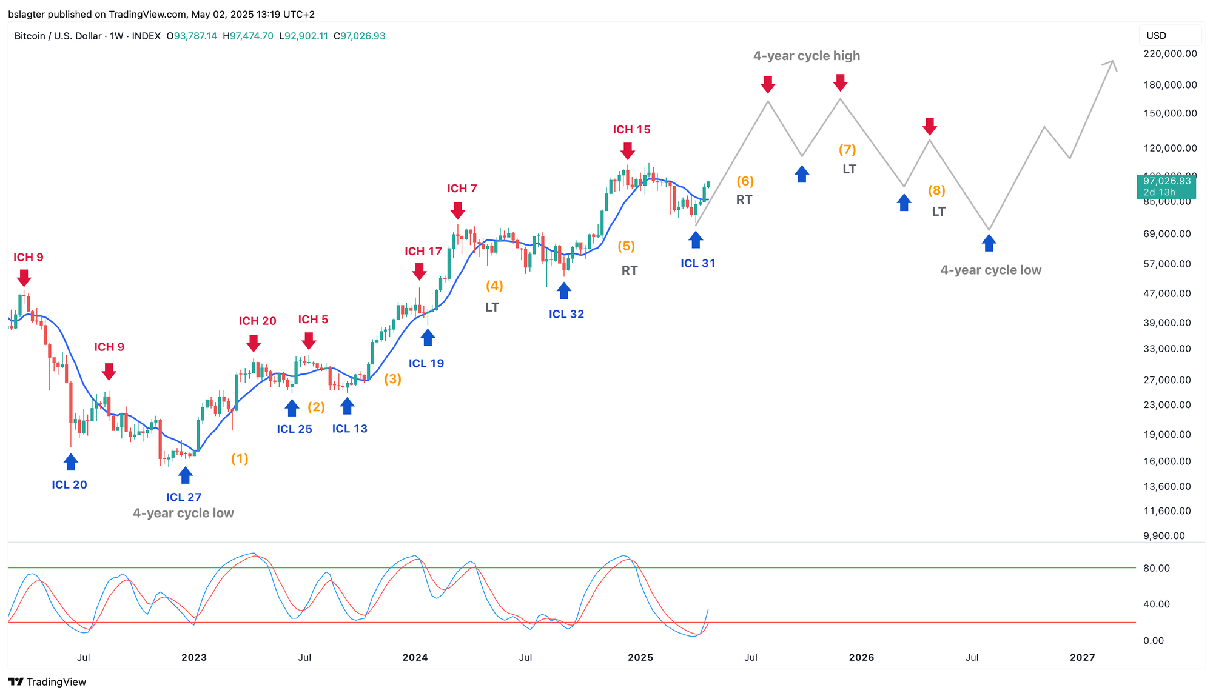Click the blue arrow above ICL 25
The image size is (1213, 696).
pyautogui.click(x=292, y=408)
